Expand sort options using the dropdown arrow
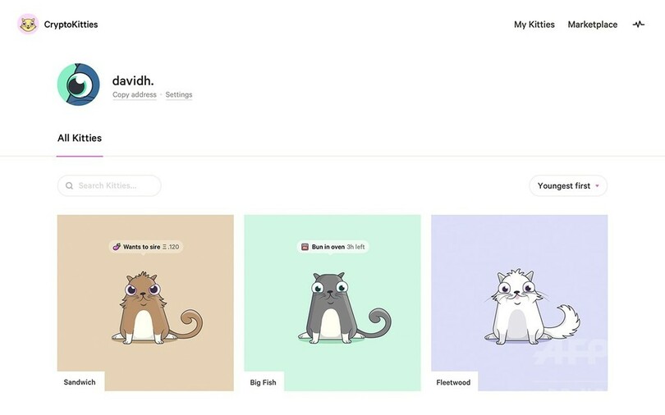The width and height of the screenshot is (665, 415). point(597,186)
